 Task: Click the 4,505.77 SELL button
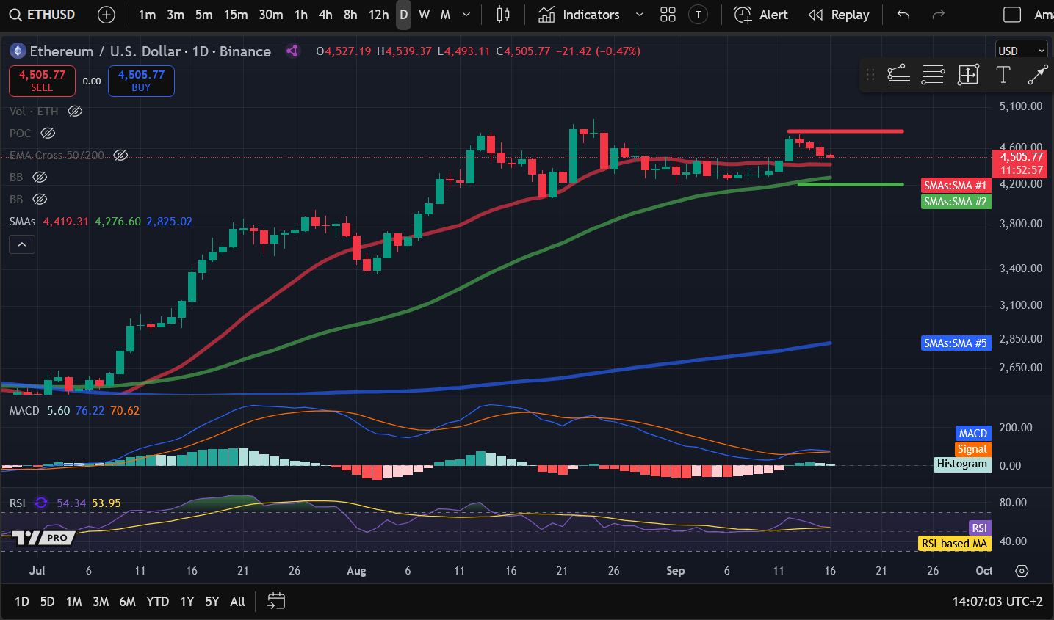42,81
